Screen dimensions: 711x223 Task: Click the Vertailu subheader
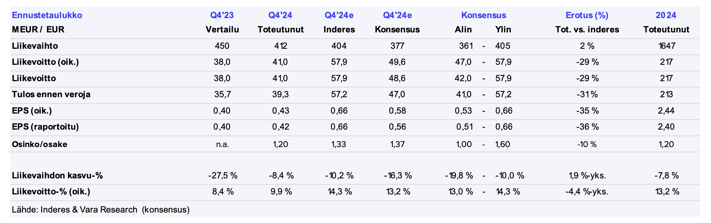click(x=222, y=30)
